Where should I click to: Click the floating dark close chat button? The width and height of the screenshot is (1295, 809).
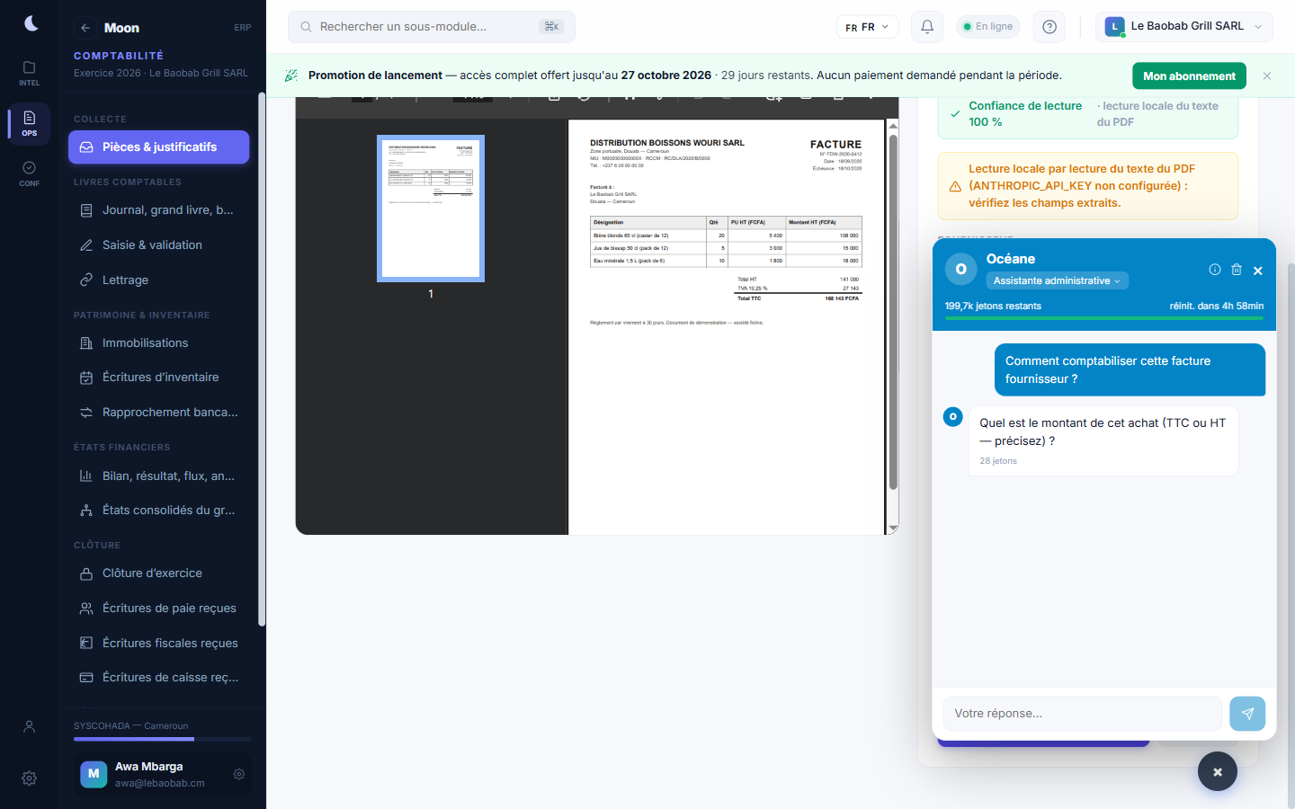click(1218, 771)
